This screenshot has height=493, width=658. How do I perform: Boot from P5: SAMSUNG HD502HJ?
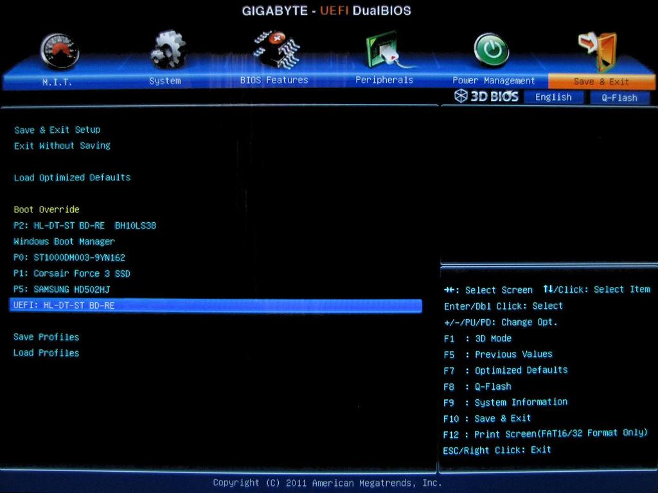tap(62, 290)
